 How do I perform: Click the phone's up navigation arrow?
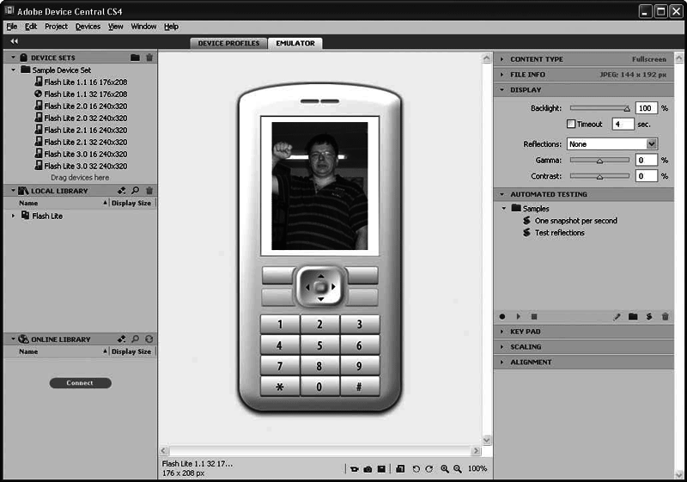pyautogui.click(x=320, y=276)
